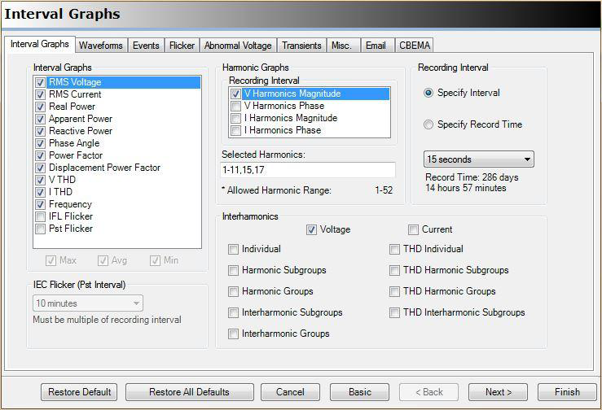This screenshot has width=602, height=410.
Task: Click Restore Default button
Action: 79,392
